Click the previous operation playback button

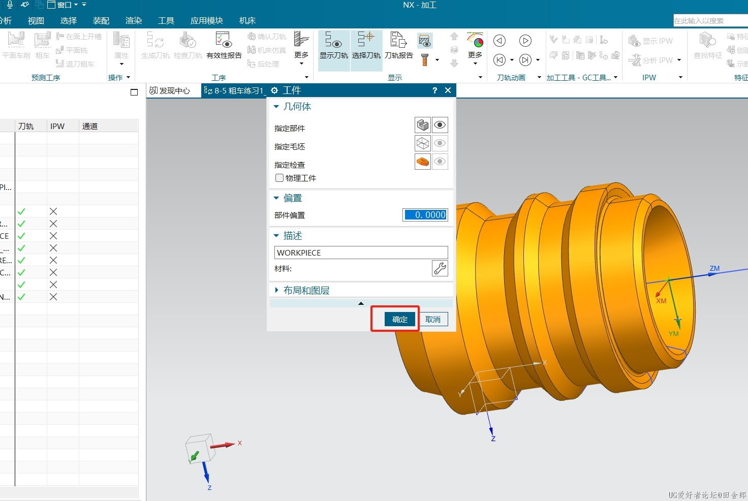click(x=500, y=60)
